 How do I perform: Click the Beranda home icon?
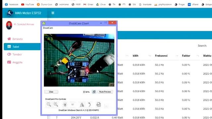[9, 39]
